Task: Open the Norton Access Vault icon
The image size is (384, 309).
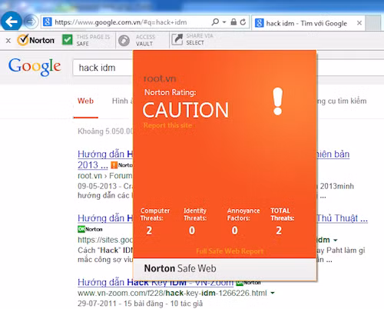Action: coord(124,41)
